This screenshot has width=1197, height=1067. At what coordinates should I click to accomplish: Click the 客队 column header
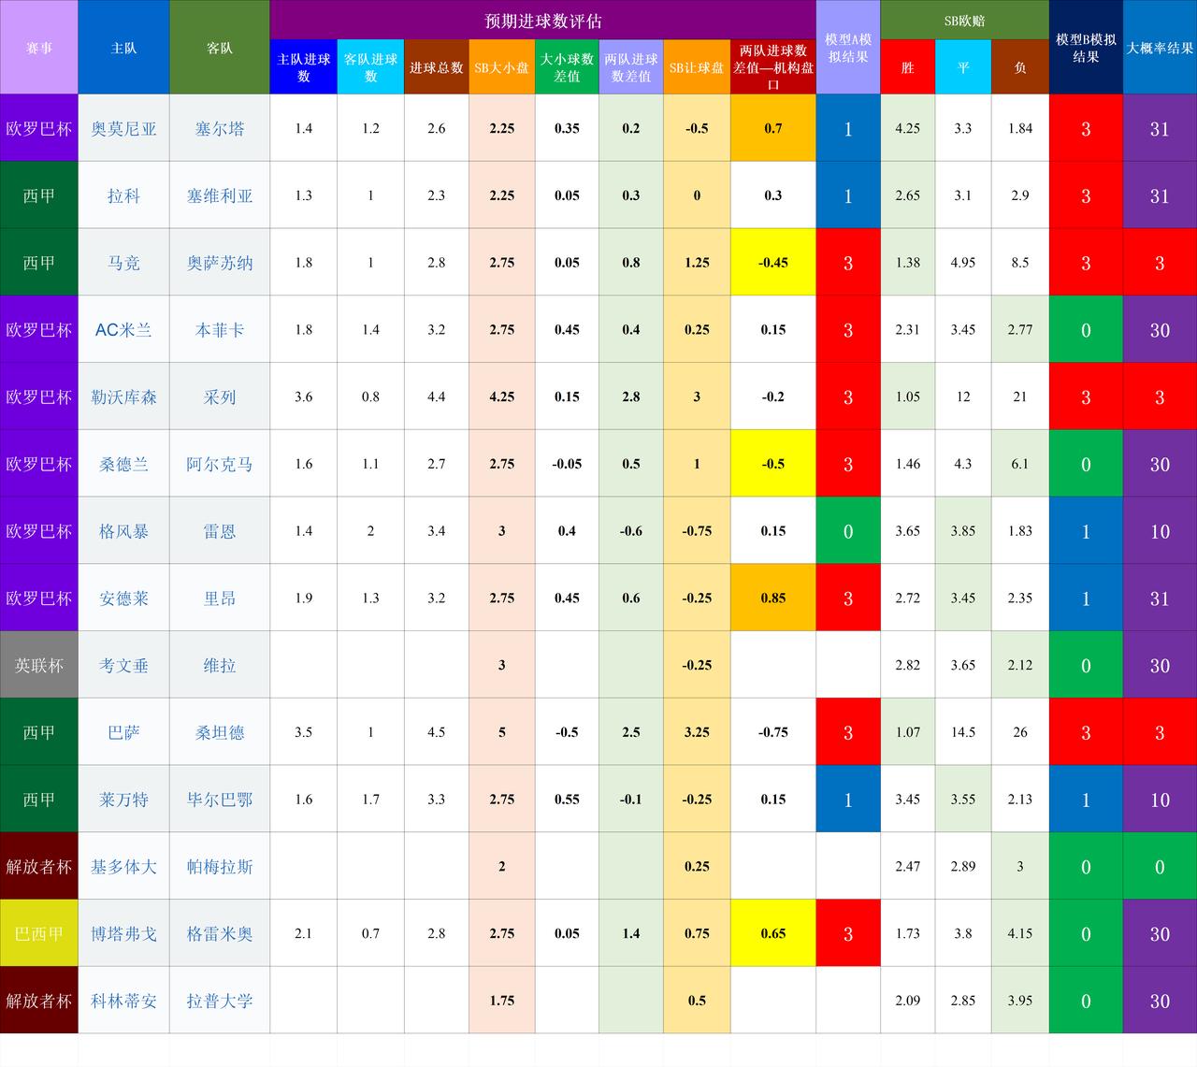click(x=220, y=47)
